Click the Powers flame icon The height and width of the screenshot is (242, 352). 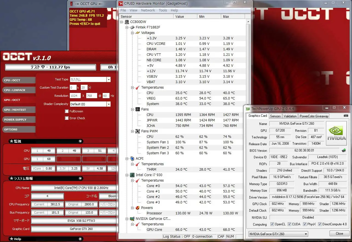[x=138, y=208]
